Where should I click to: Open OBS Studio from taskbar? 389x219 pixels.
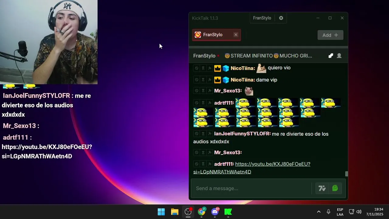tap(188, 212)
